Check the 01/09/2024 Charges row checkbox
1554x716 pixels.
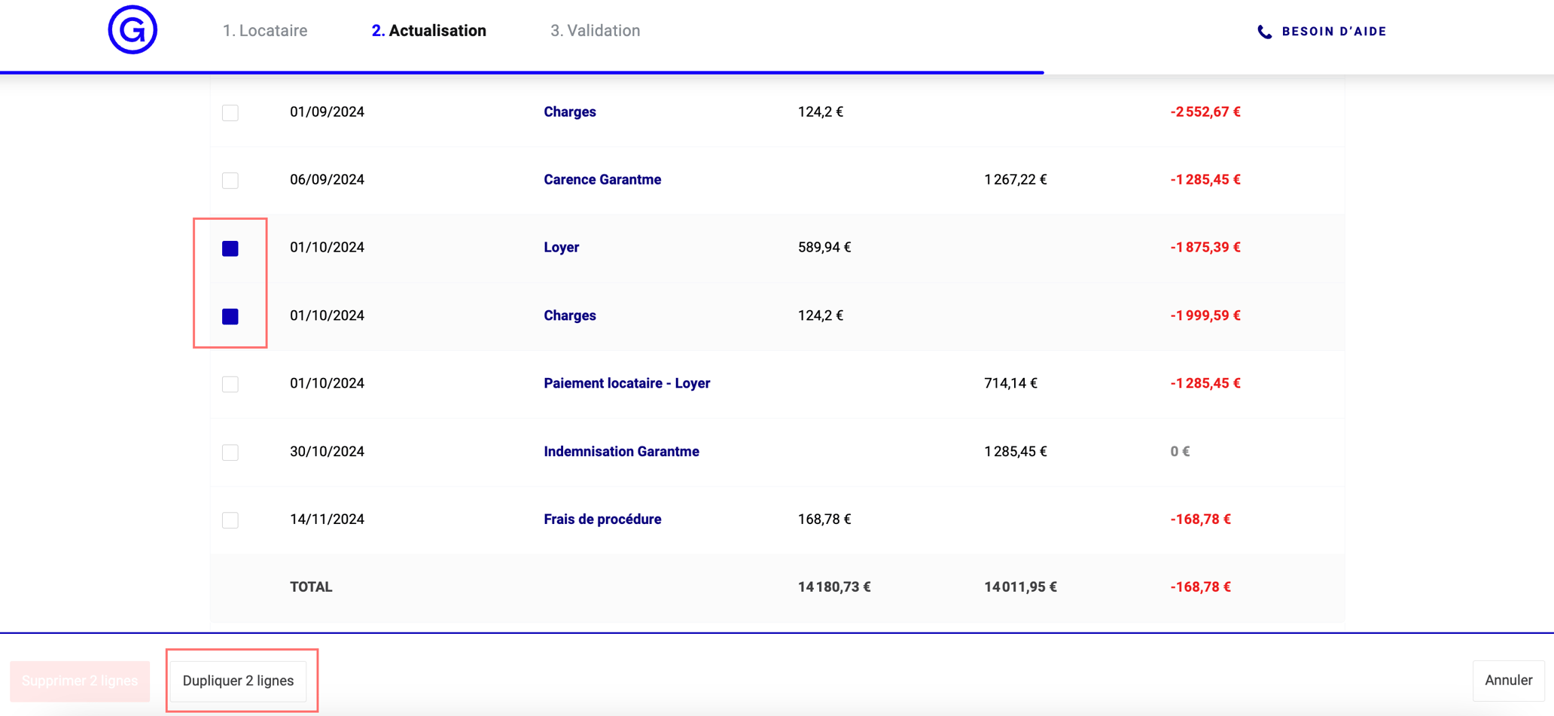230,113
